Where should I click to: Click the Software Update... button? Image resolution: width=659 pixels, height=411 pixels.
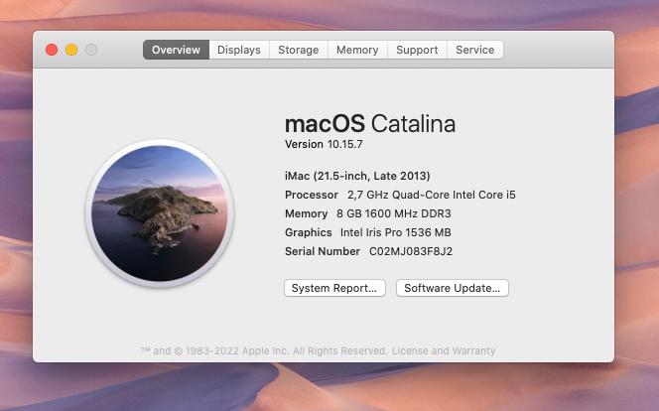point(453,288)
